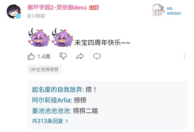This screenshot has height=132, width=194.
Task: Dislike the comment with thumbs-down icon
Action: click(x=63, y=56)
